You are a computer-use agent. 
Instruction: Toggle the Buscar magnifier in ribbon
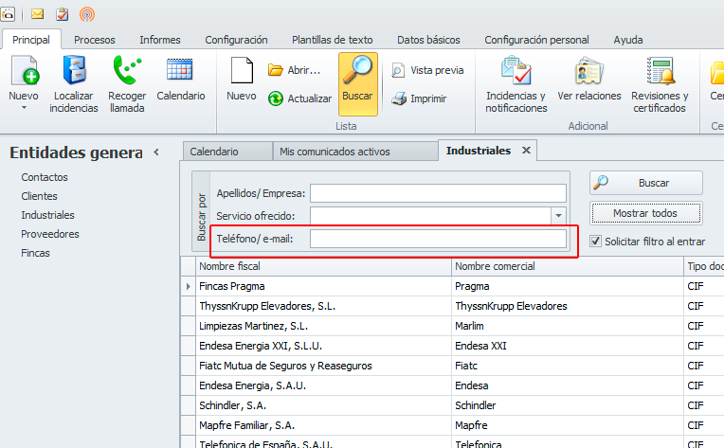pyautogui.click(x=358, y=83)
